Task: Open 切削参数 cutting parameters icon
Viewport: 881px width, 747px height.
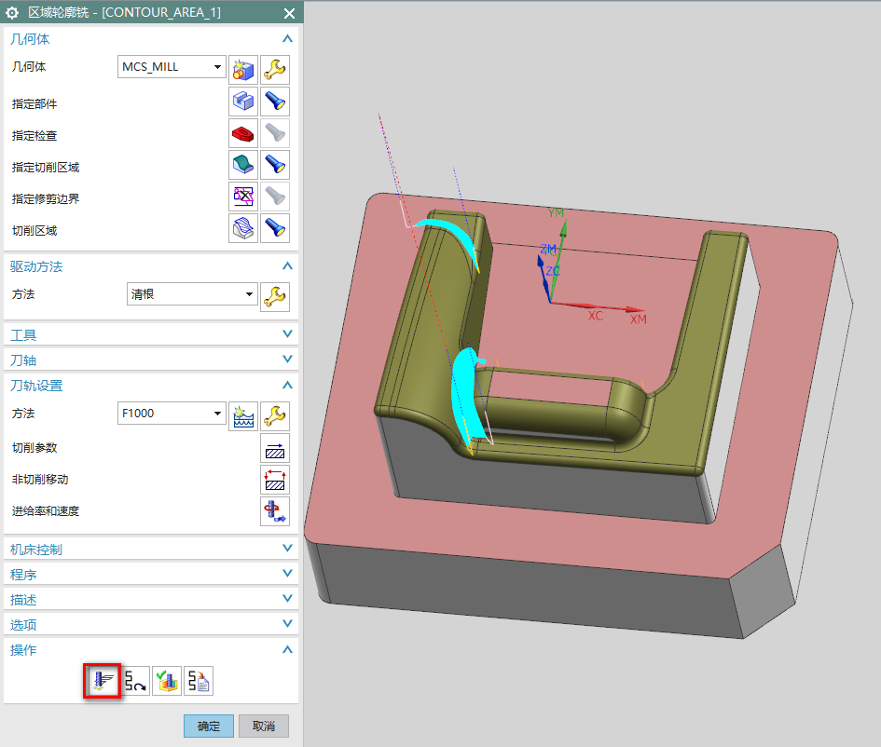Action: point(275,448)
